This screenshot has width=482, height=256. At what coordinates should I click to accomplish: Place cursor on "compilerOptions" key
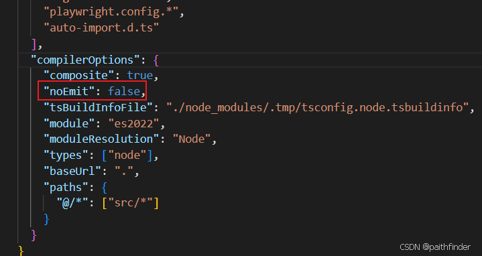(85, 60)
